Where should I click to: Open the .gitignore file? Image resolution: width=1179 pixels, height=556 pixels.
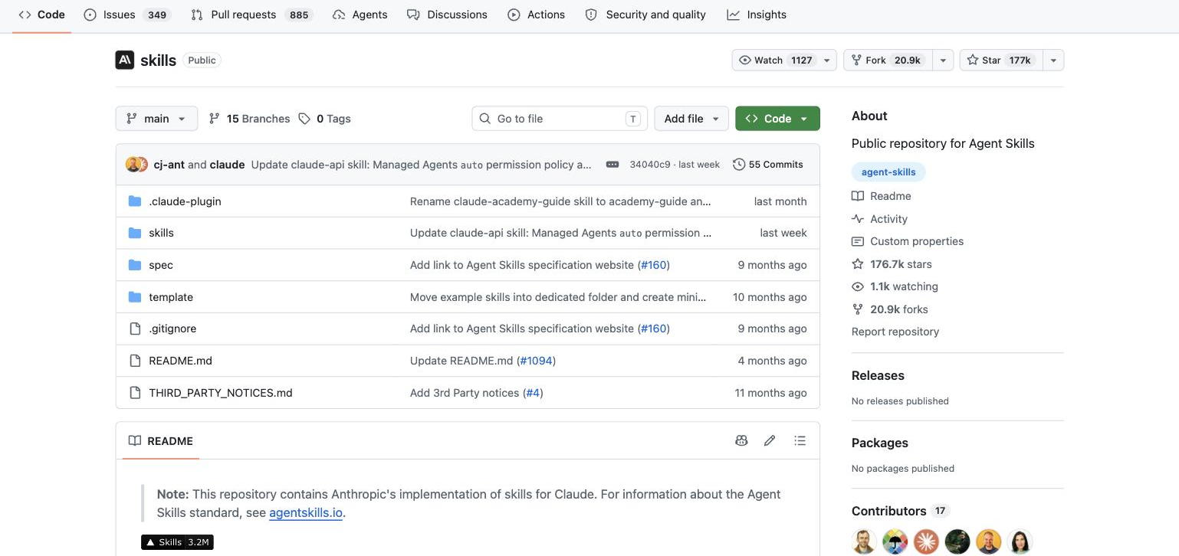(172, 329)
